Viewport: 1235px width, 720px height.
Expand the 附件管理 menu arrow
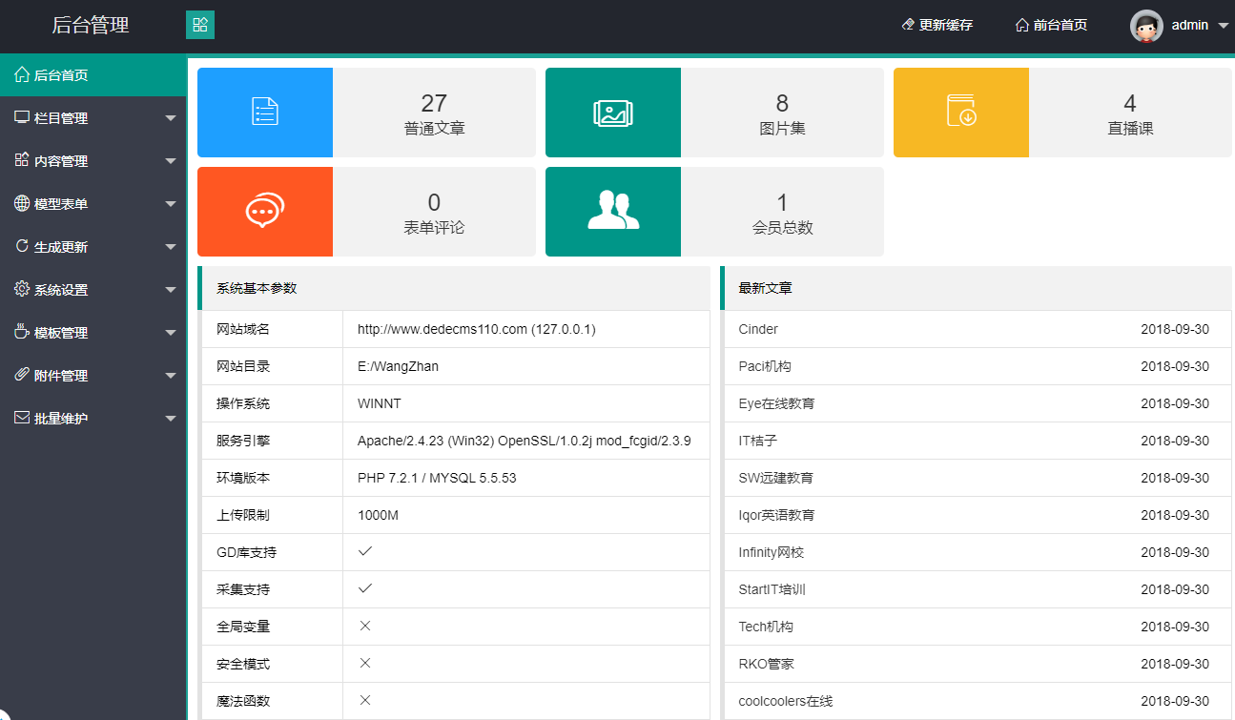tap(171, 376)
